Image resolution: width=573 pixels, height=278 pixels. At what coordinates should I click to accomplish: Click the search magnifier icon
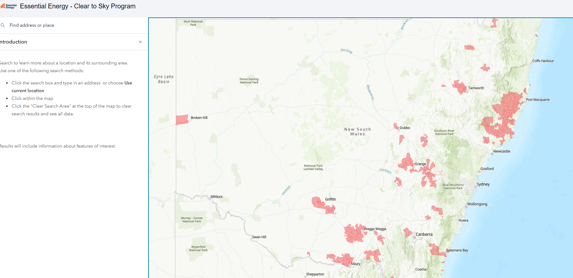coord(3,25)
